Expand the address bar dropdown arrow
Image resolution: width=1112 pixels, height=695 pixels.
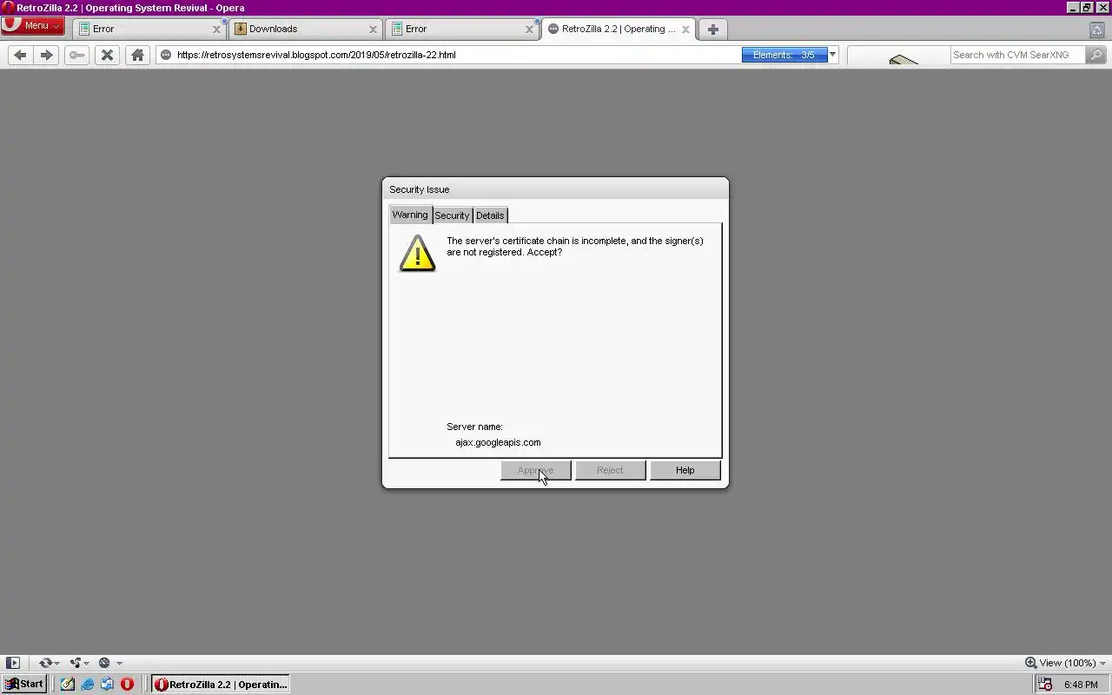832,55
